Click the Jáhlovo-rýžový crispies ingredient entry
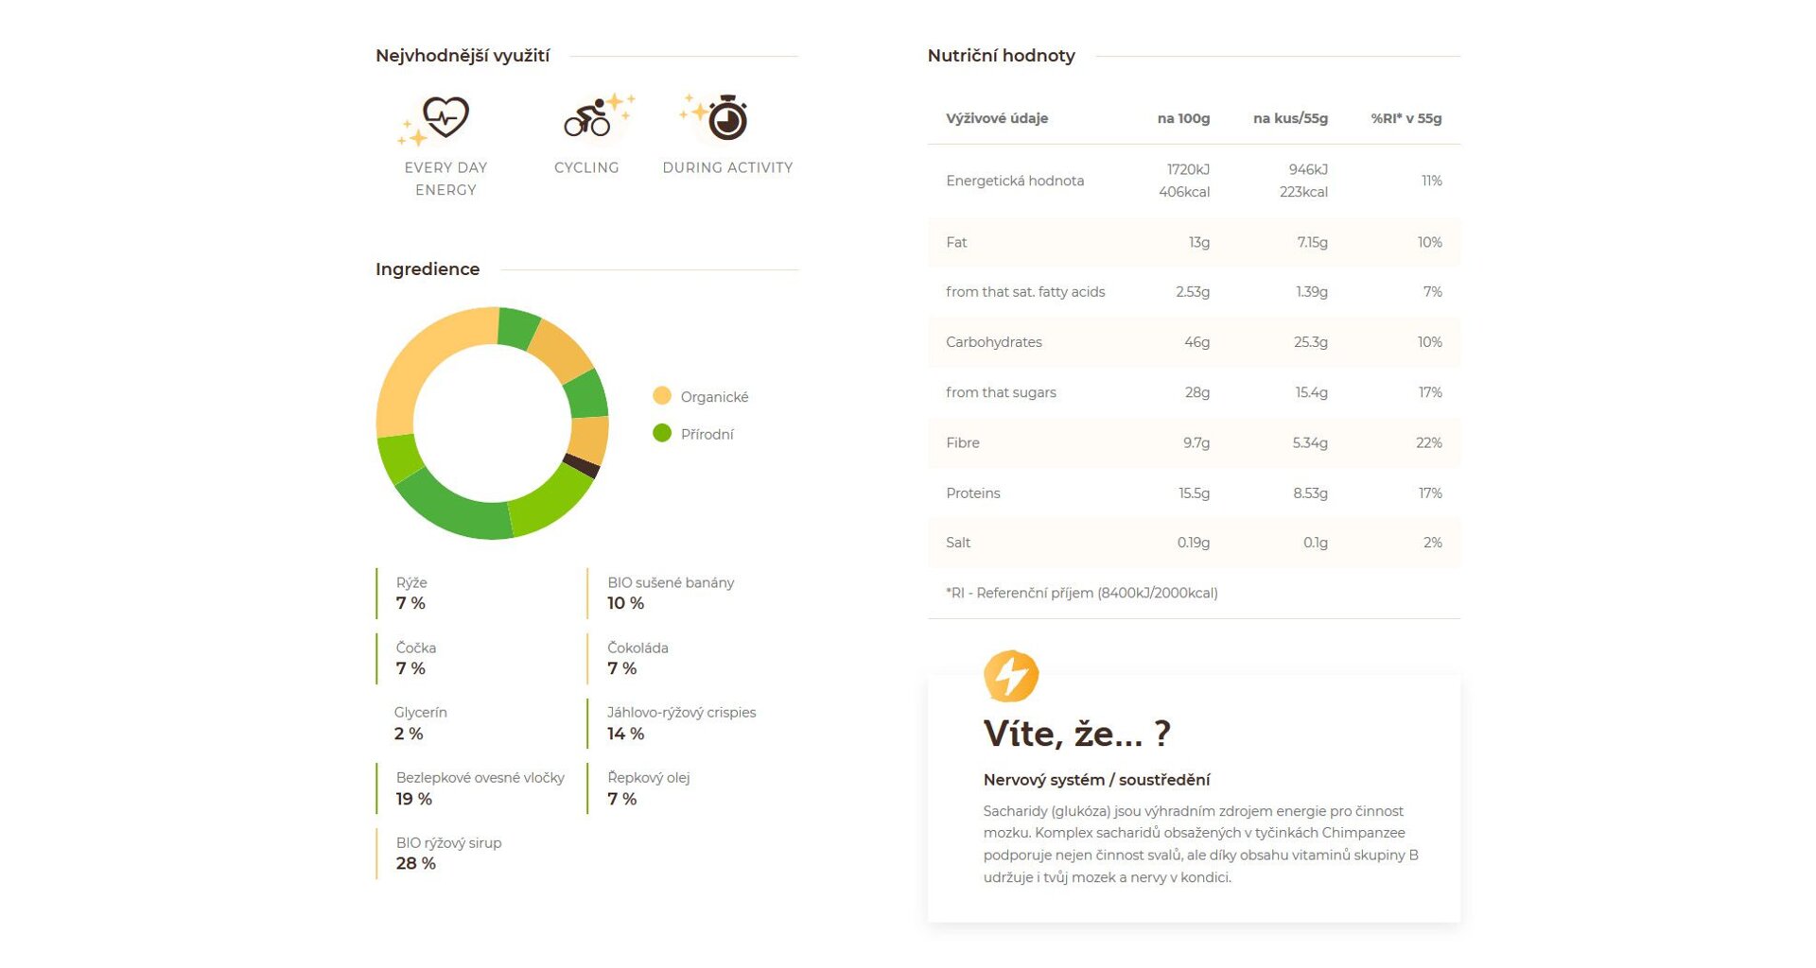The height and width of the screenshot is (968, 1816). (681, 723)
